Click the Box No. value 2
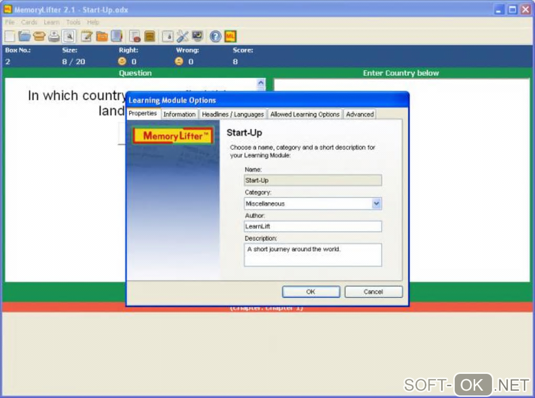535x398 pixels. tap(8, 62)
